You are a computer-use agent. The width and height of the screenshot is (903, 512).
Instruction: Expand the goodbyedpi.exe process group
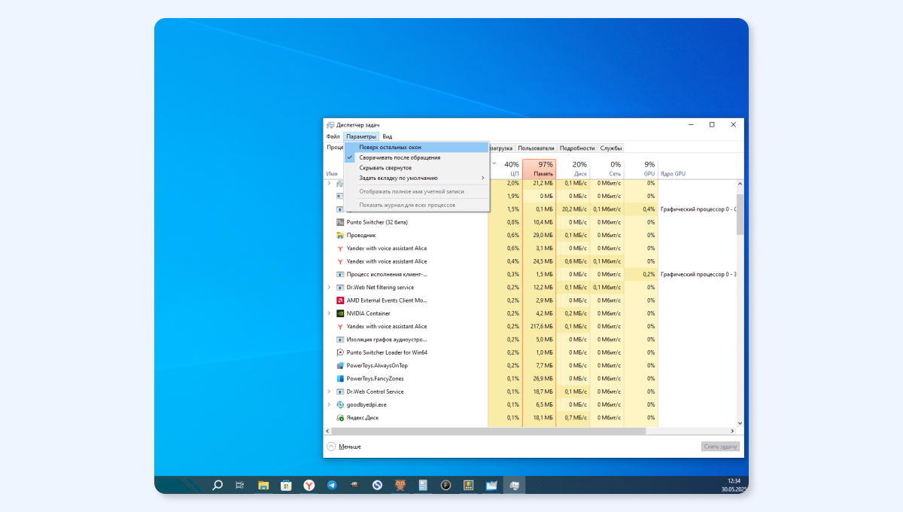(329, 404)
